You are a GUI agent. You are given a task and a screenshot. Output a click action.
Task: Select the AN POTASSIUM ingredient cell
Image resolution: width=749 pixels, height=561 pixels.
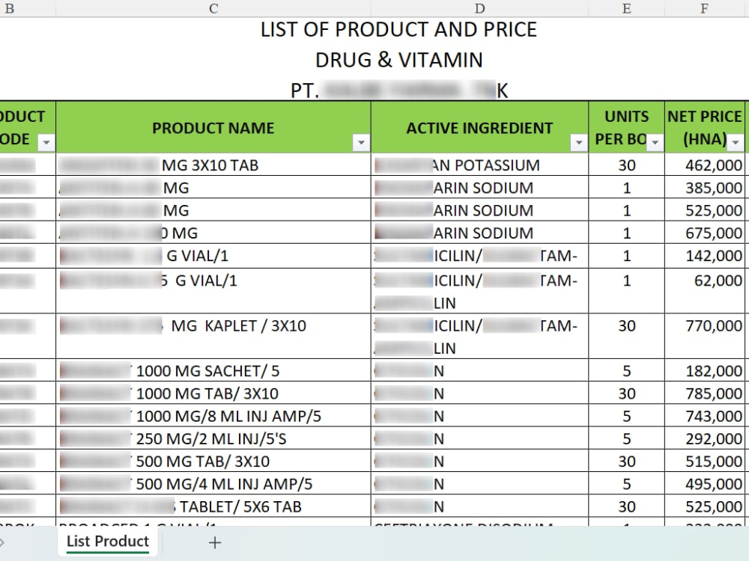coord(479,165)
